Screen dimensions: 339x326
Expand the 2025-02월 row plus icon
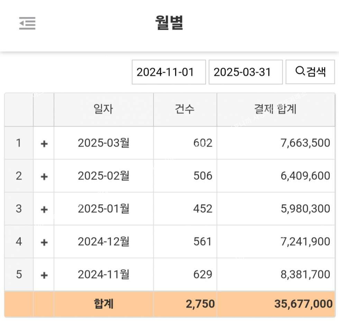[x=44, y=176]
